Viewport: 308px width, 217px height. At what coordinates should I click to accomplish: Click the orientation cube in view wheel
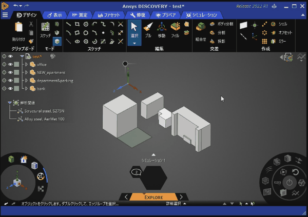click(x=17, y=183)
